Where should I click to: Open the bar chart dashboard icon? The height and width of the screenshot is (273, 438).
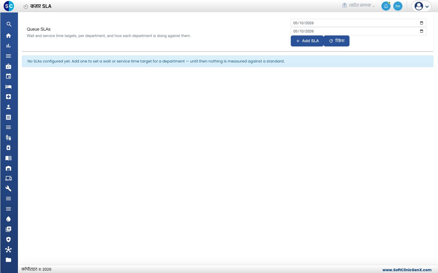point(9,46)
